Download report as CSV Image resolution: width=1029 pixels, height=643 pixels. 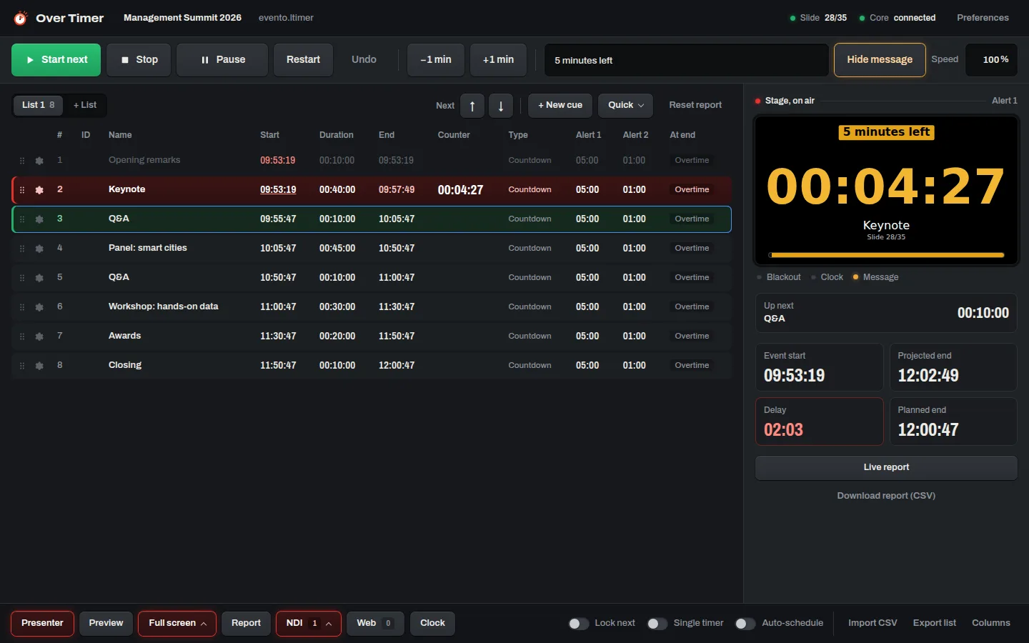click(x=886, y=496)
